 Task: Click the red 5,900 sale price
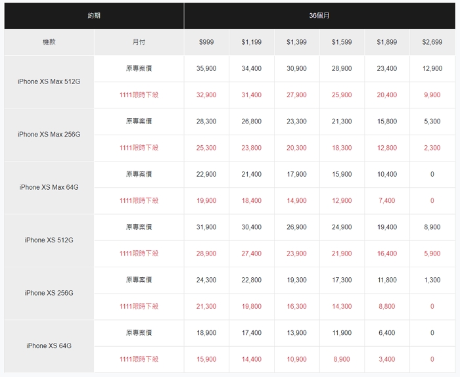tap(432, 254)
